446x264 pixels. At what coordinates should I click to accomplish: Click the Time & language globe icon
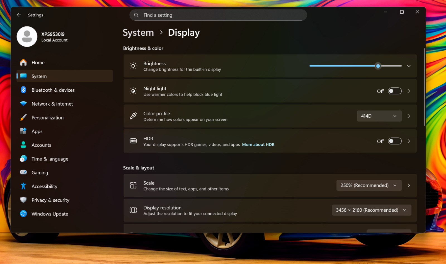(x=23, y=158)
